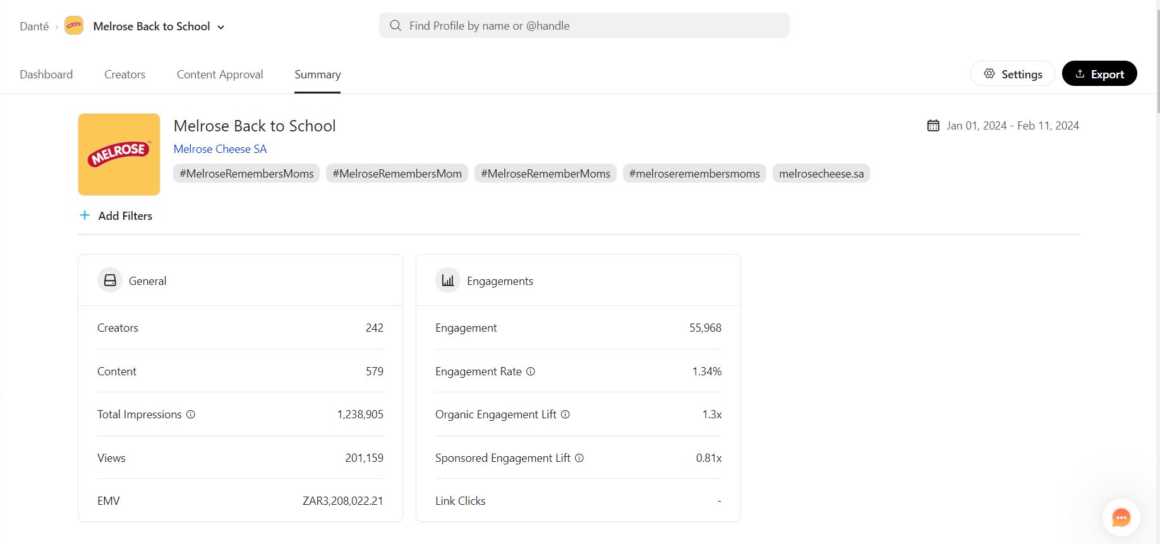Select Sponsored Engagement Lift value 0.81x

coord(708,458)
